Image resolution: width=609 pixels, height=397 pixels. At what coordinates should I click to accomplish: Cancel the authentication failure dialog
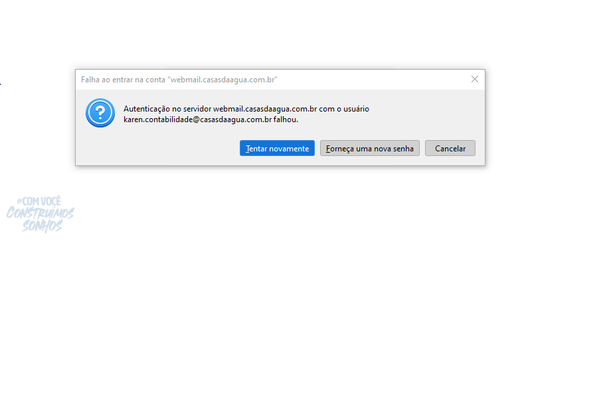click(450, 148)
